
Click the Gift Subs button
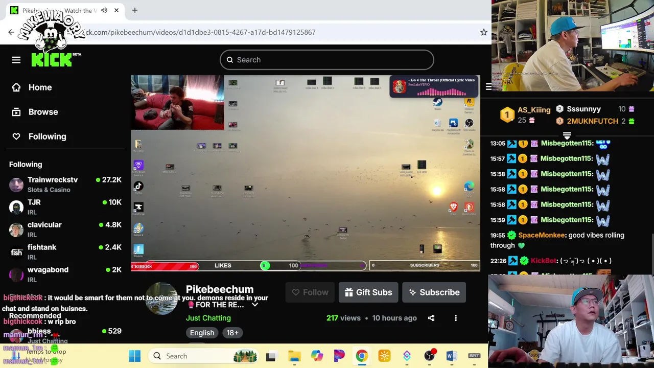368,292
